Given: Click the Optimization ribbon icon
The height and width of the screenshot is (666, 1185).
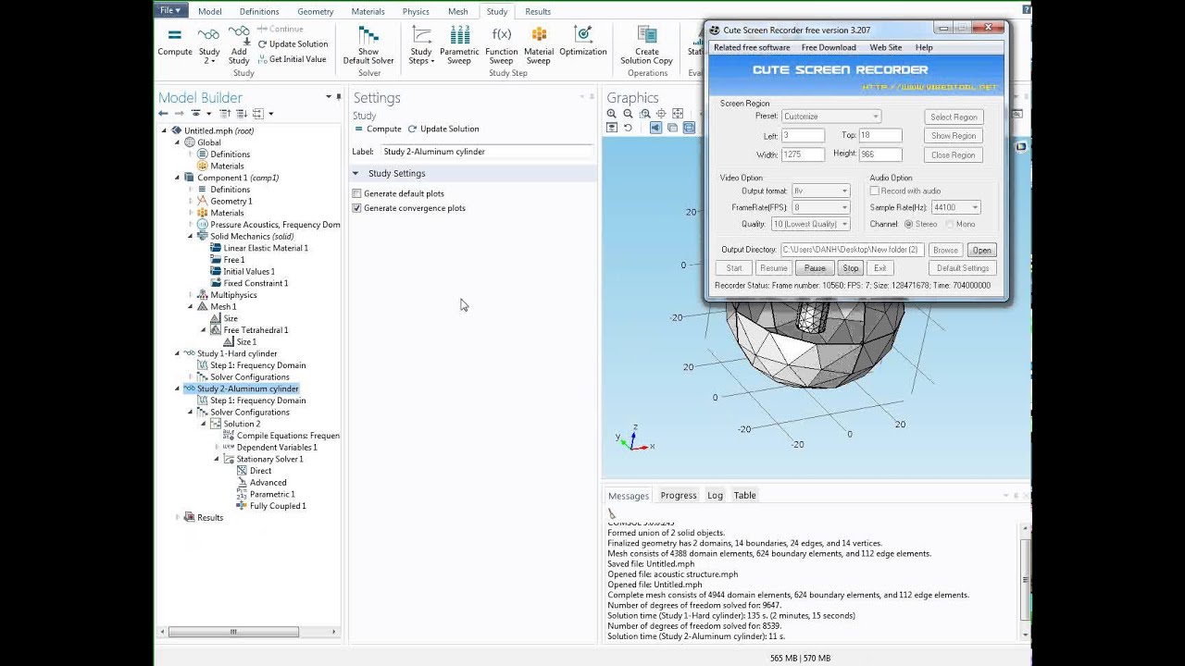Looking at the screenshot, I should [582, 35].
